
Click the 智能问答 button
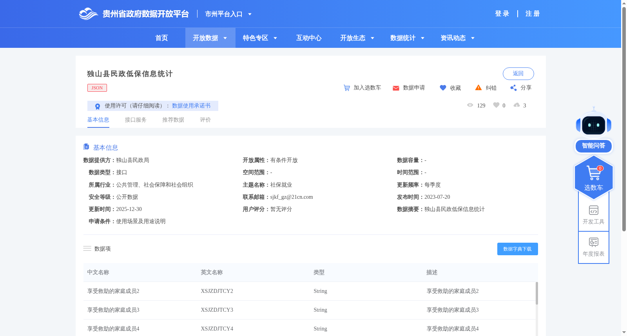point(594,146)
